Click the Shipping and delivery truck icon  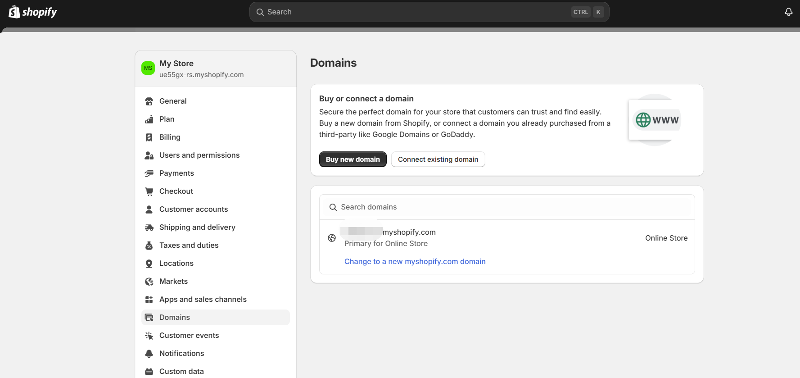pyautogui.click(x=149, y=228)
